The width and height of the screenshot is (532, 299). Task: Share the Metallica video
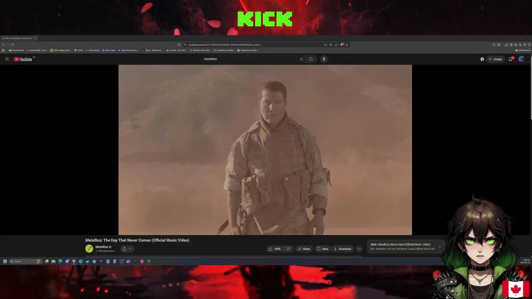pos(303,249)
